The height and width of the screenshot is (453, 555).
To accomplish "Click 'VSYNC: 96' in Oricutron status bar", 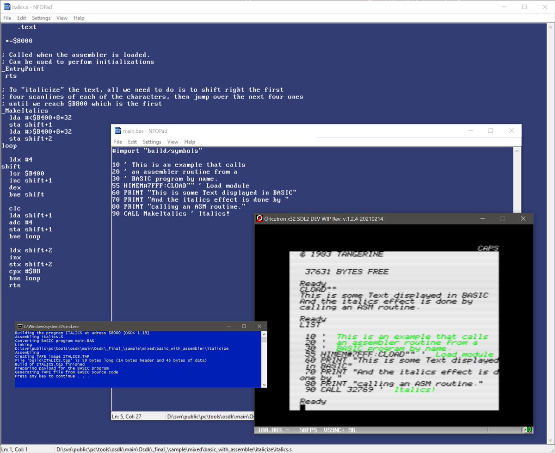I will point(339,430).
